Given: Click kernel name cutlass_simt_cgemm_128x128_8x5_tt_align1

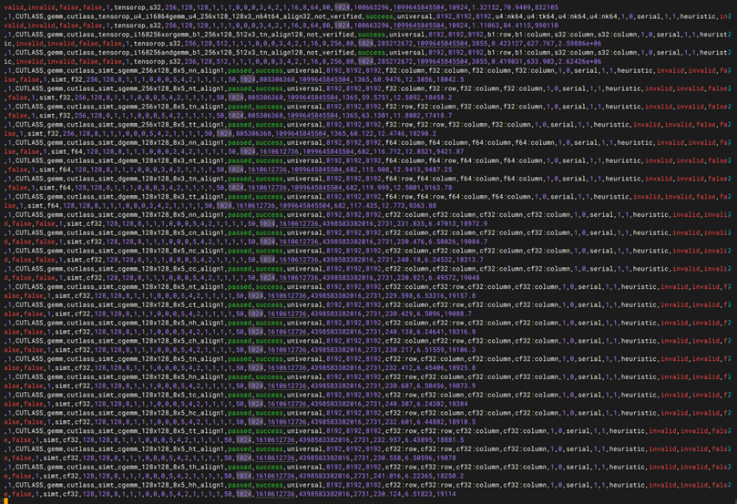Looking at the screenshot, I should (147, 431).
